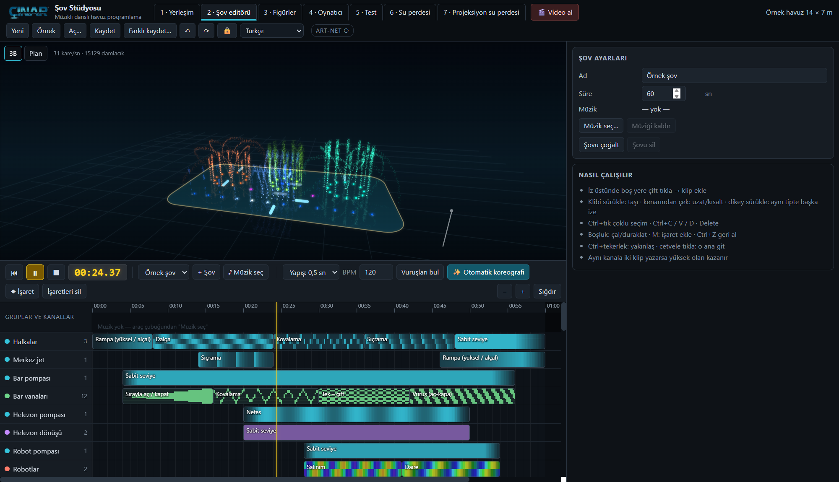Open the 6 · Su perdesi tab
Screen dimensions: 839x482
point(410,12)
